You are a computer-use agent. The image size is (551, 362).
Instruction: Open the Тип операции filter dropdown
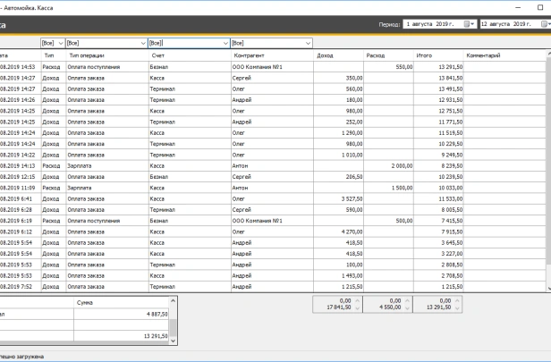click(x=143, y=42)
